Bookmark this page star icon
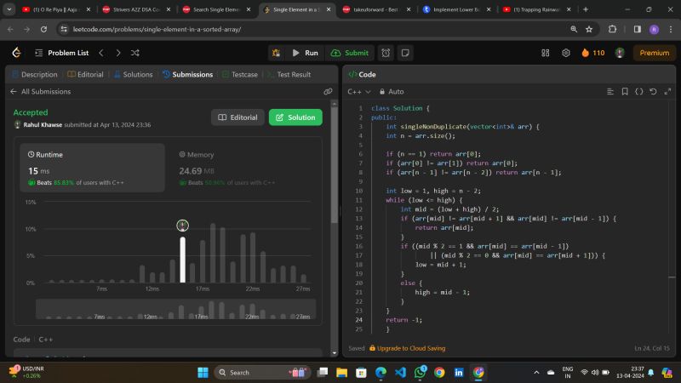The height and width of the screenshot is (383, 681). click(x=589, y=29)
